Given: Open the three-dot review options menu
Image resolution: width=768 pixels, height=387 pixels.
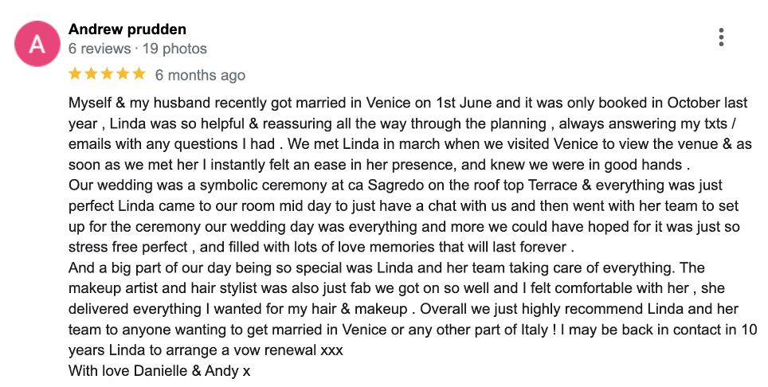Looking at the screenshot, I should click(721, 37).
